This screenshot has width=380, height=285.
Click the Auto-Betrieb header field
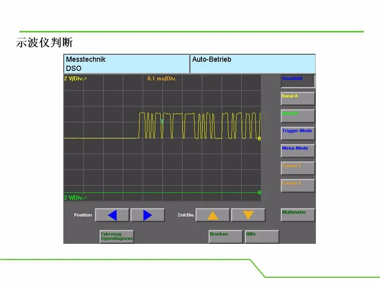pyautogui.click(x=253, y=64)
